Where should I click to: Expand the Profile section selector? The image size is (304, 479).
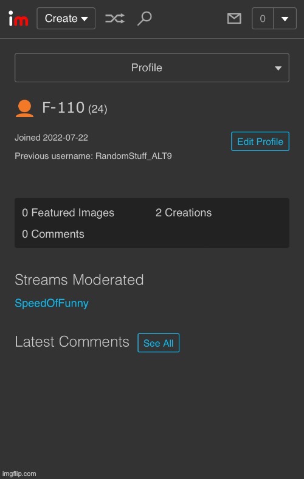tap(152, 68)
